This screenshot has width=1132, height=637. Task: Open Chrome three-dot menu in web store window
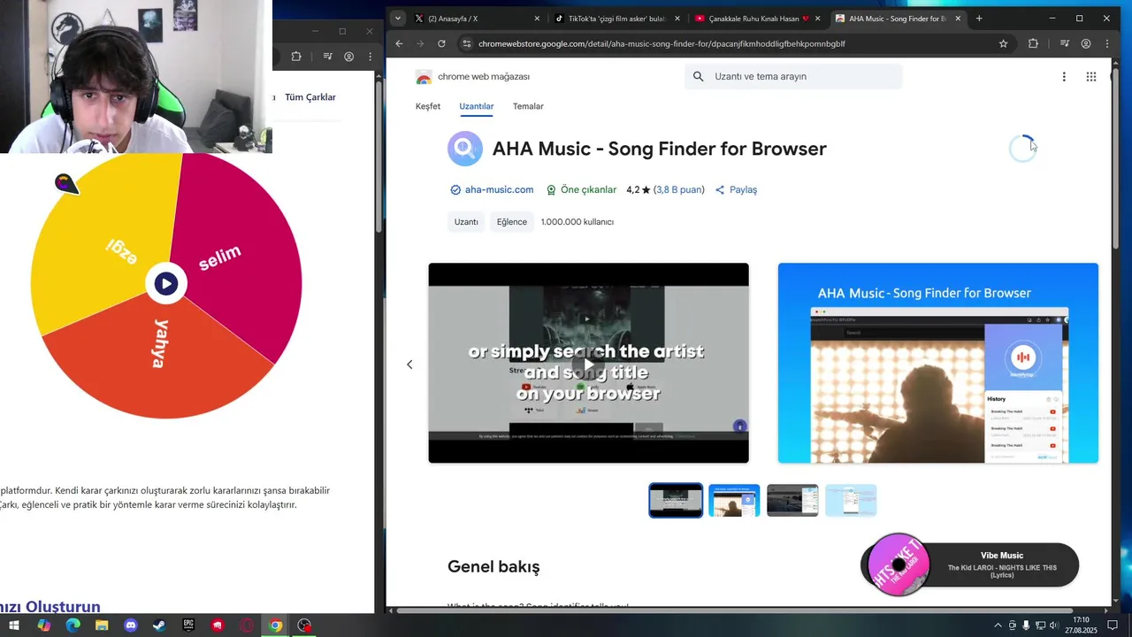[x=1106, y=43]
